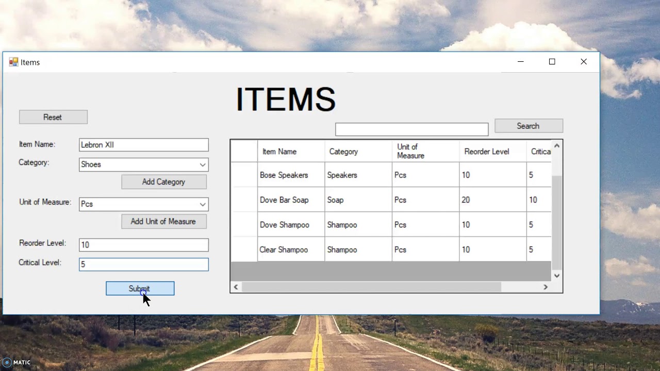Maximize the Items window
Image resolution: width=660 pixels, height=371 pixels.
coord(552,62)
